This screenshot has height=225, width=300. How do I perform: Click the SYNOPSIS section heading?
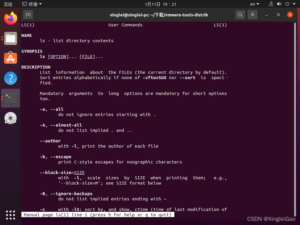tap(32, 51)
